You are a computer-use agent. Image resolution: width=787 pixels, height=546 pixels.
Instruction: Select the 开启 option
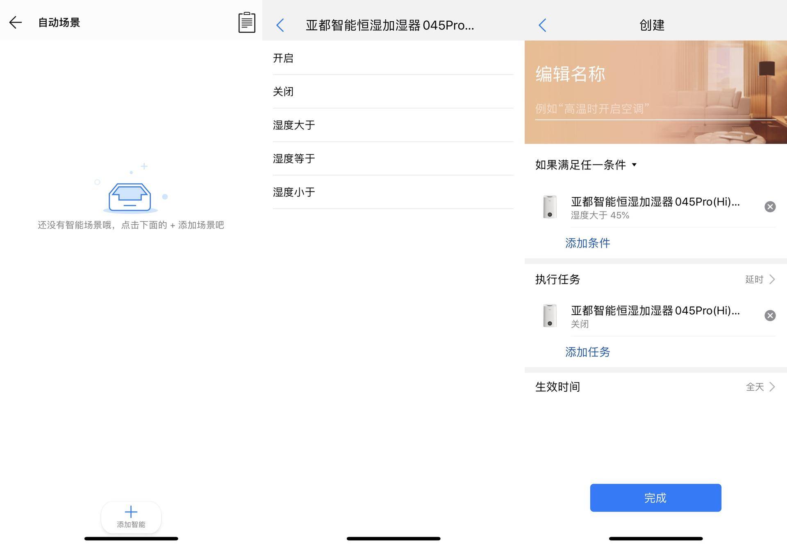tap(284, 58)
